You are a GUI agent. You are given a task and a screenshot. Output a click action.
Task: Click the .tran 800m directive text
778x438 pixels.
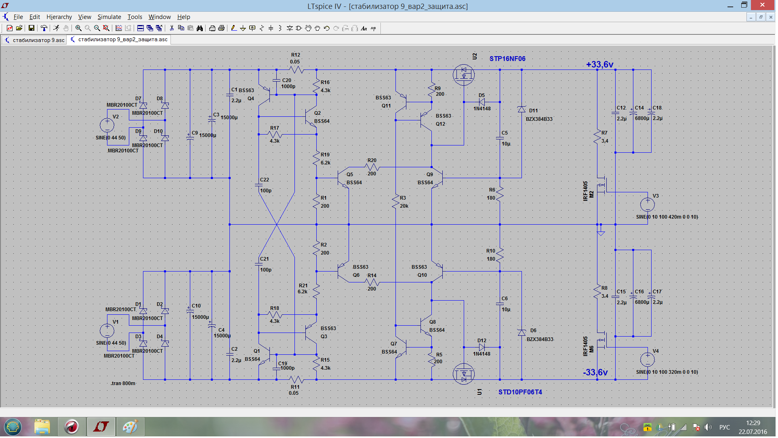coord(123,383)
